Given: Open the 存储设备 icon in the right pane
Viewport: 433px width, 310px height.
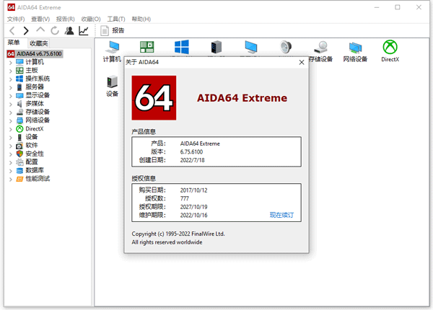Looking at the screenshot, I should pos(320,50).
